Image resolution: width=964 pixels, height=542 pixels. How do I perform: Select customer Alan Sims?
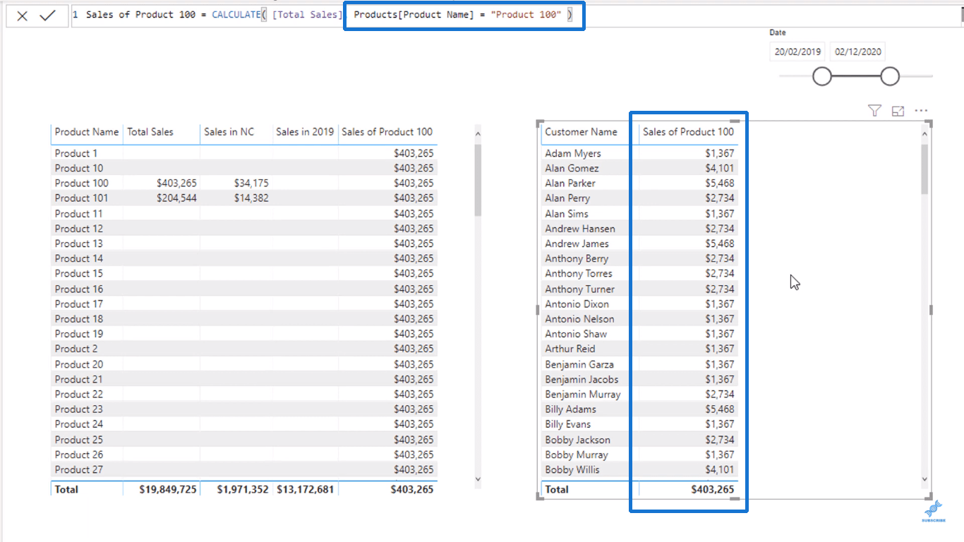click(567, 214)
